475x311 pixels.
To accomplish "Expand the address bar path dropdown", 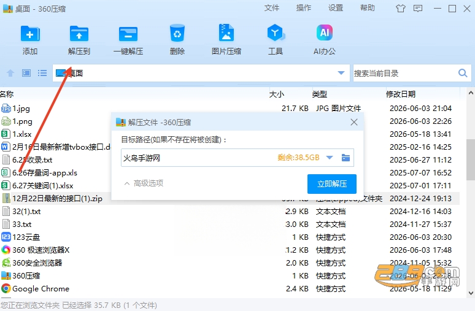I will [341, 73].
